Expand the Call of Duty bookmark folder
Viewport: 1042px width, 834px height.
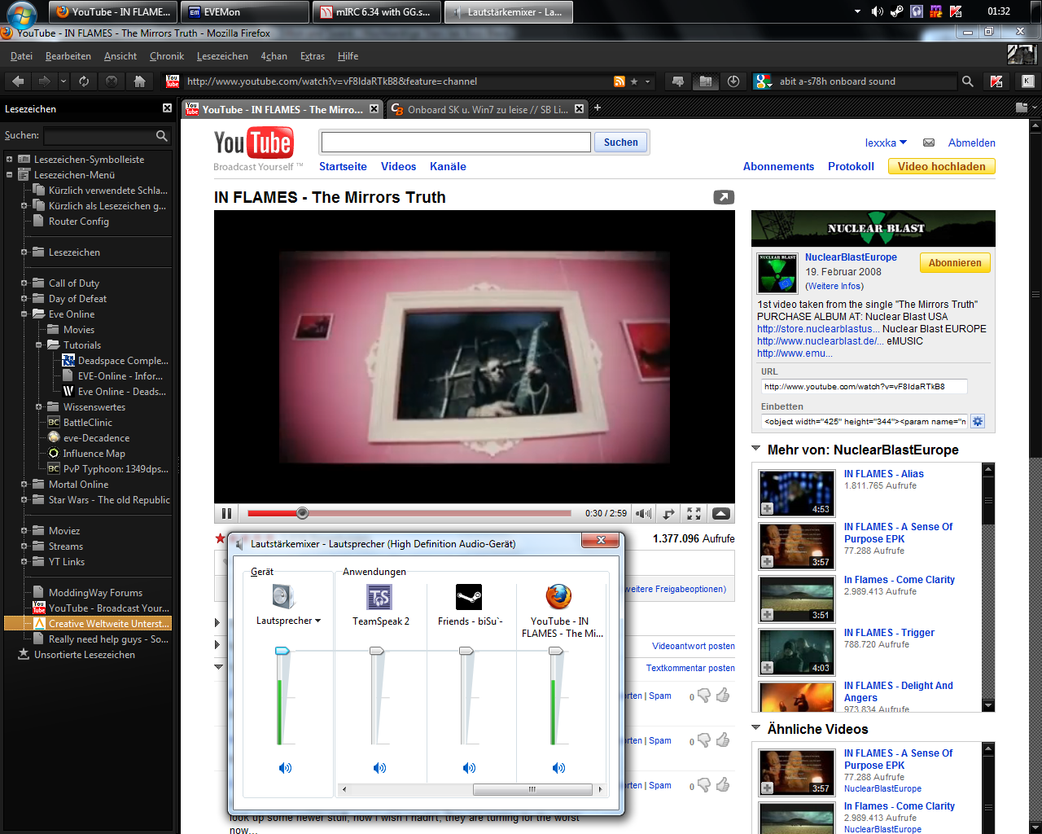point(24,283)
